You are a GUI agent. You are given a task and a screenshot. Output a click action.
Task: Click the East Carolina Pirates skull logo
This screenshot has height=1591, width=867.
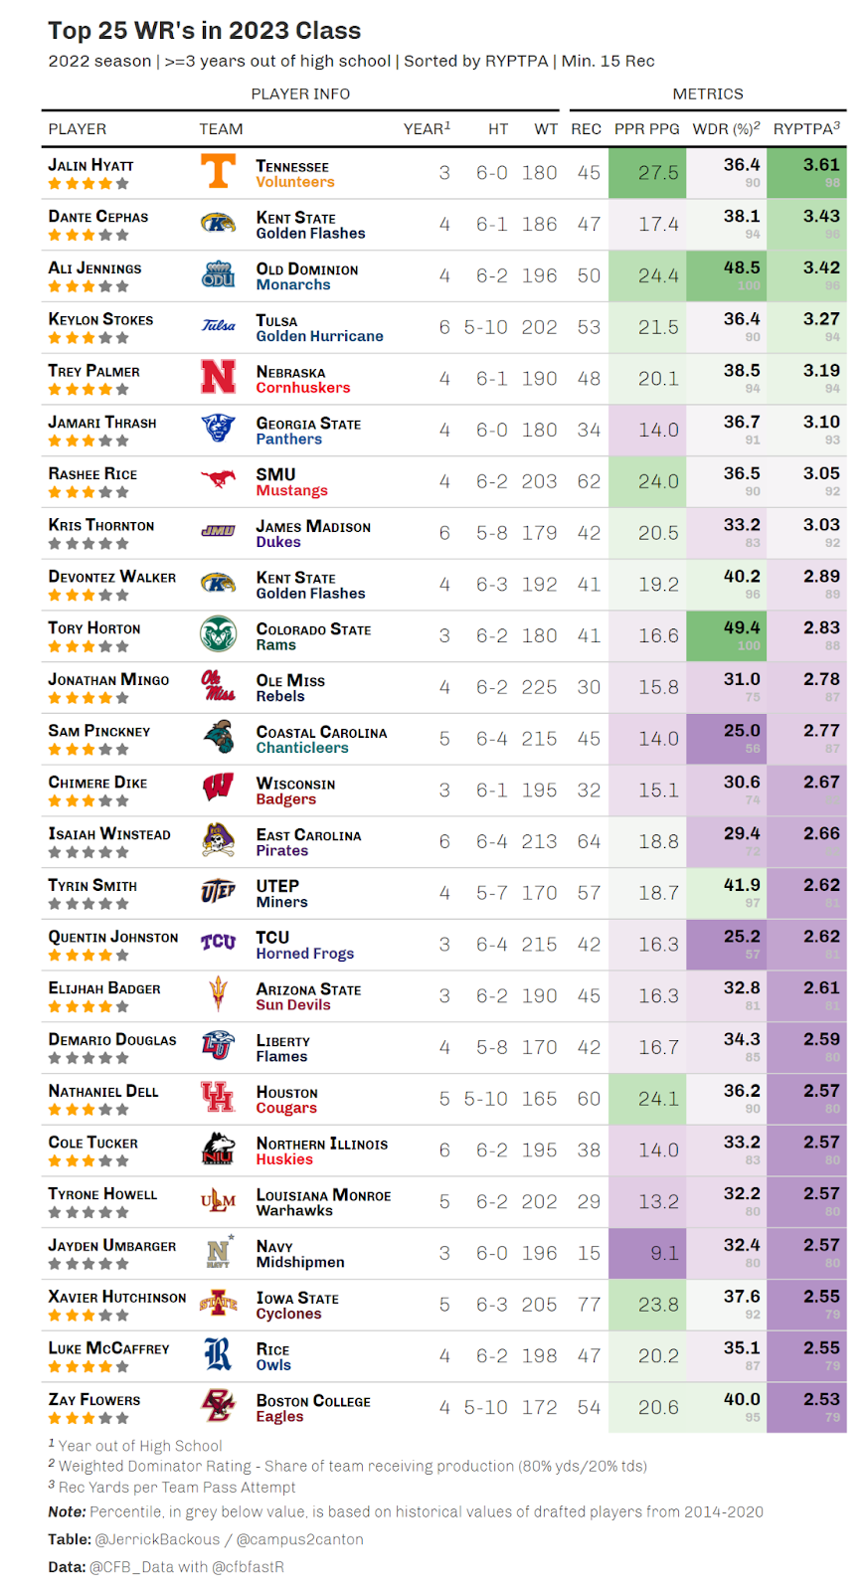[x=218, y=840]
